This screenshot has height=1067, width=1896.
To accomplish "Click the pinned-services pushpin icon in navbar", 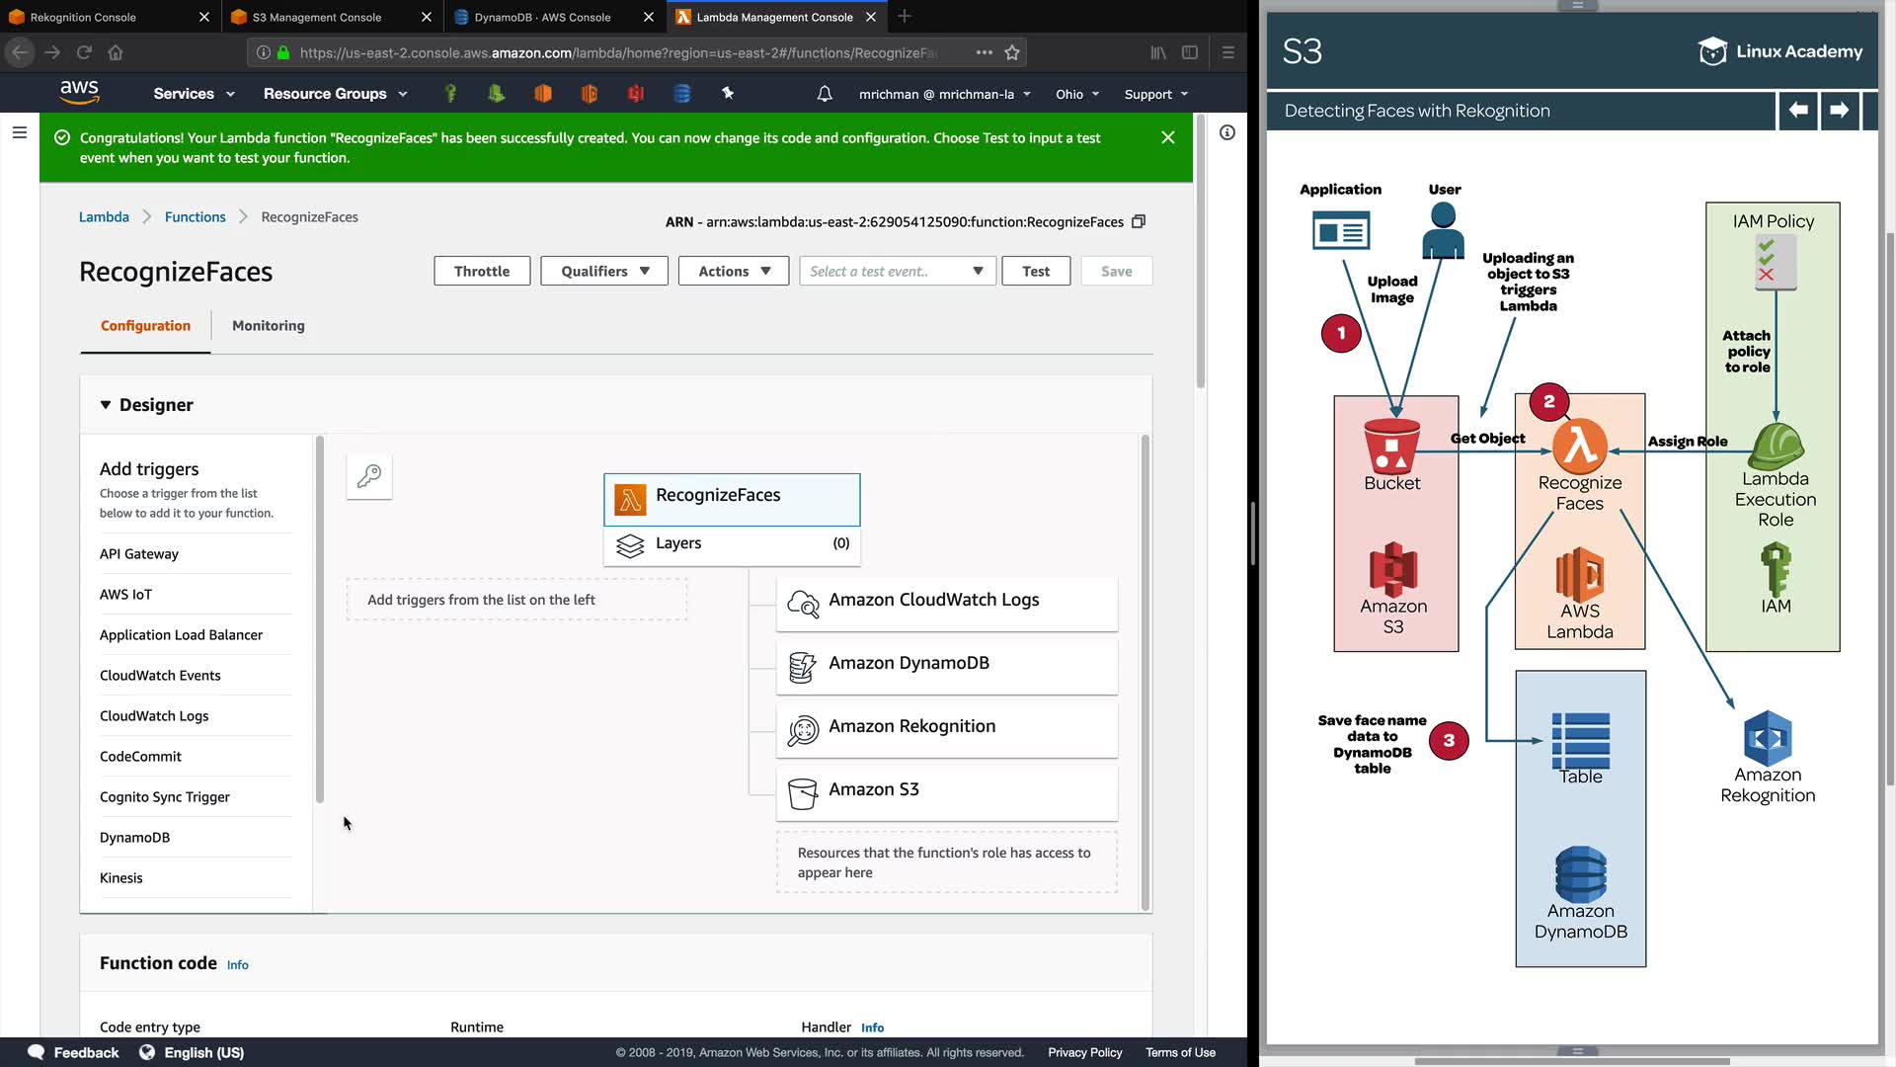I will (x=728, y=93).
